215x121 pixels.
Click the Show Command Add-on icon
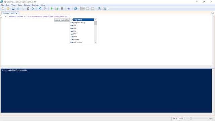click(104, 9)
